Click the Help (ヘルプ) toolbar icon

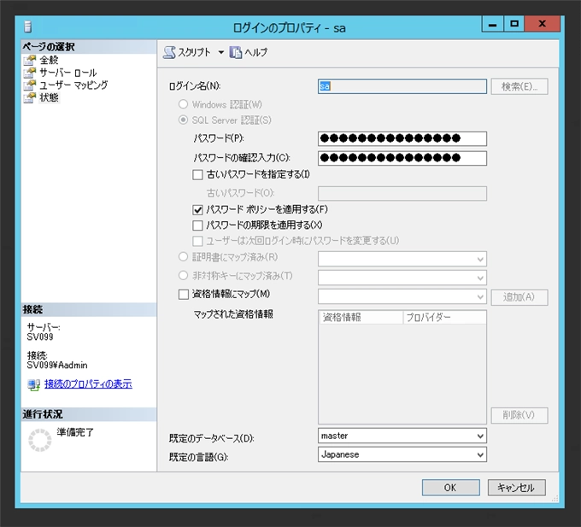point(235,53)
